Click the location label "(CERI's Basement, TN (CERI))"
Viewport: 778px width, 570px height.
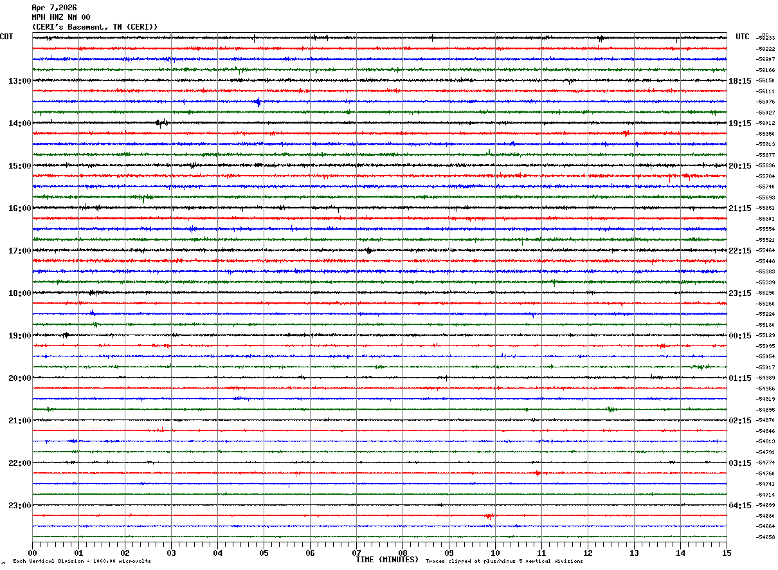click(95, 27)
